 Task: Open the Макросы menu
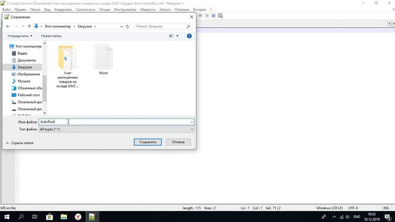pos(148,9)
